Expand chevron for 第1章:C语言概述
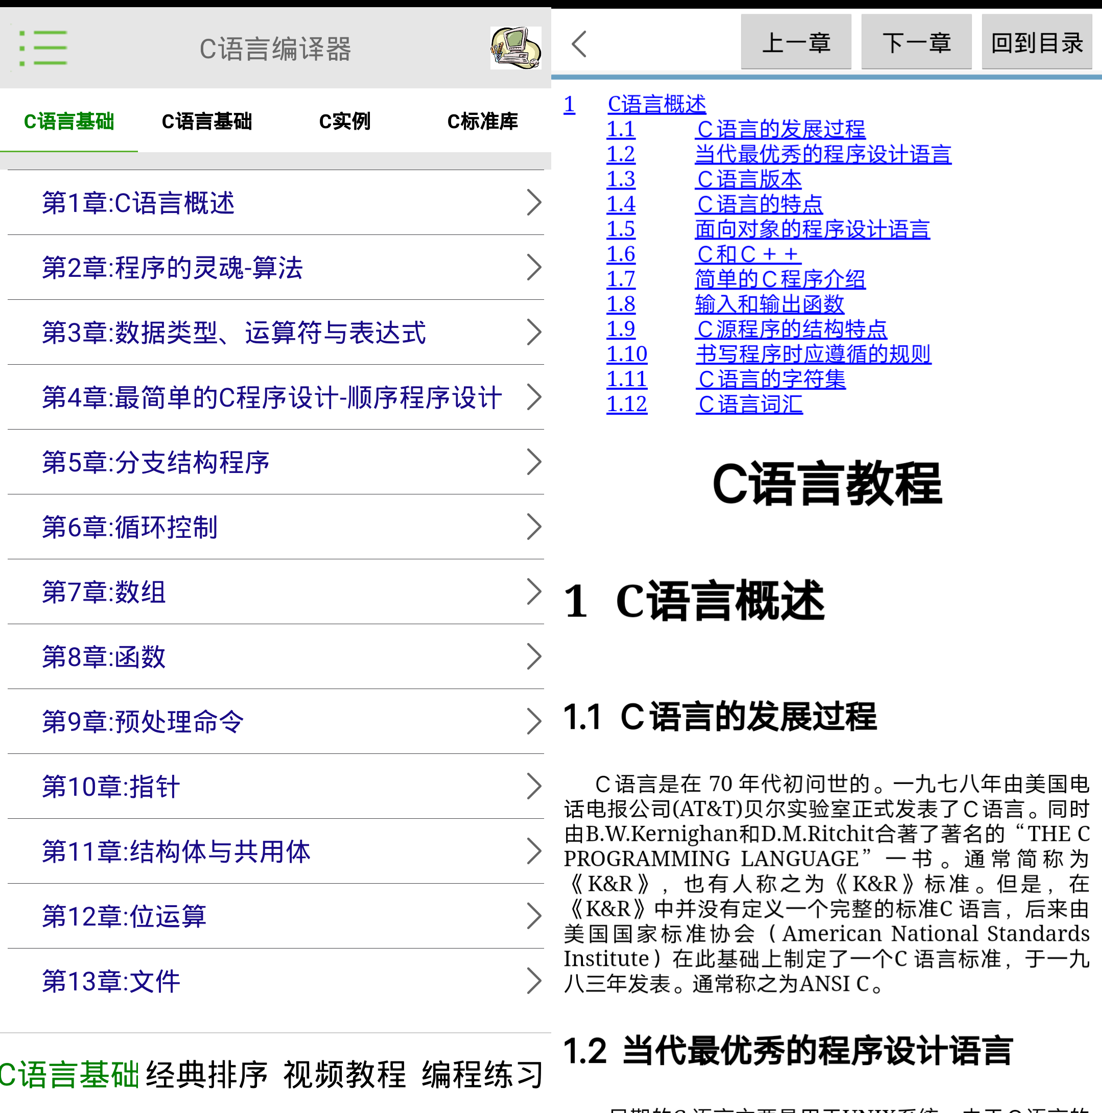This screenshot has width=1102, height=1113. [534, 203]
